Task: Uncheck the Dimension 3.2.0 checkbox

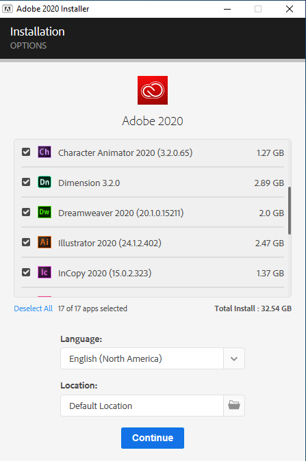Action: point(26,183)
